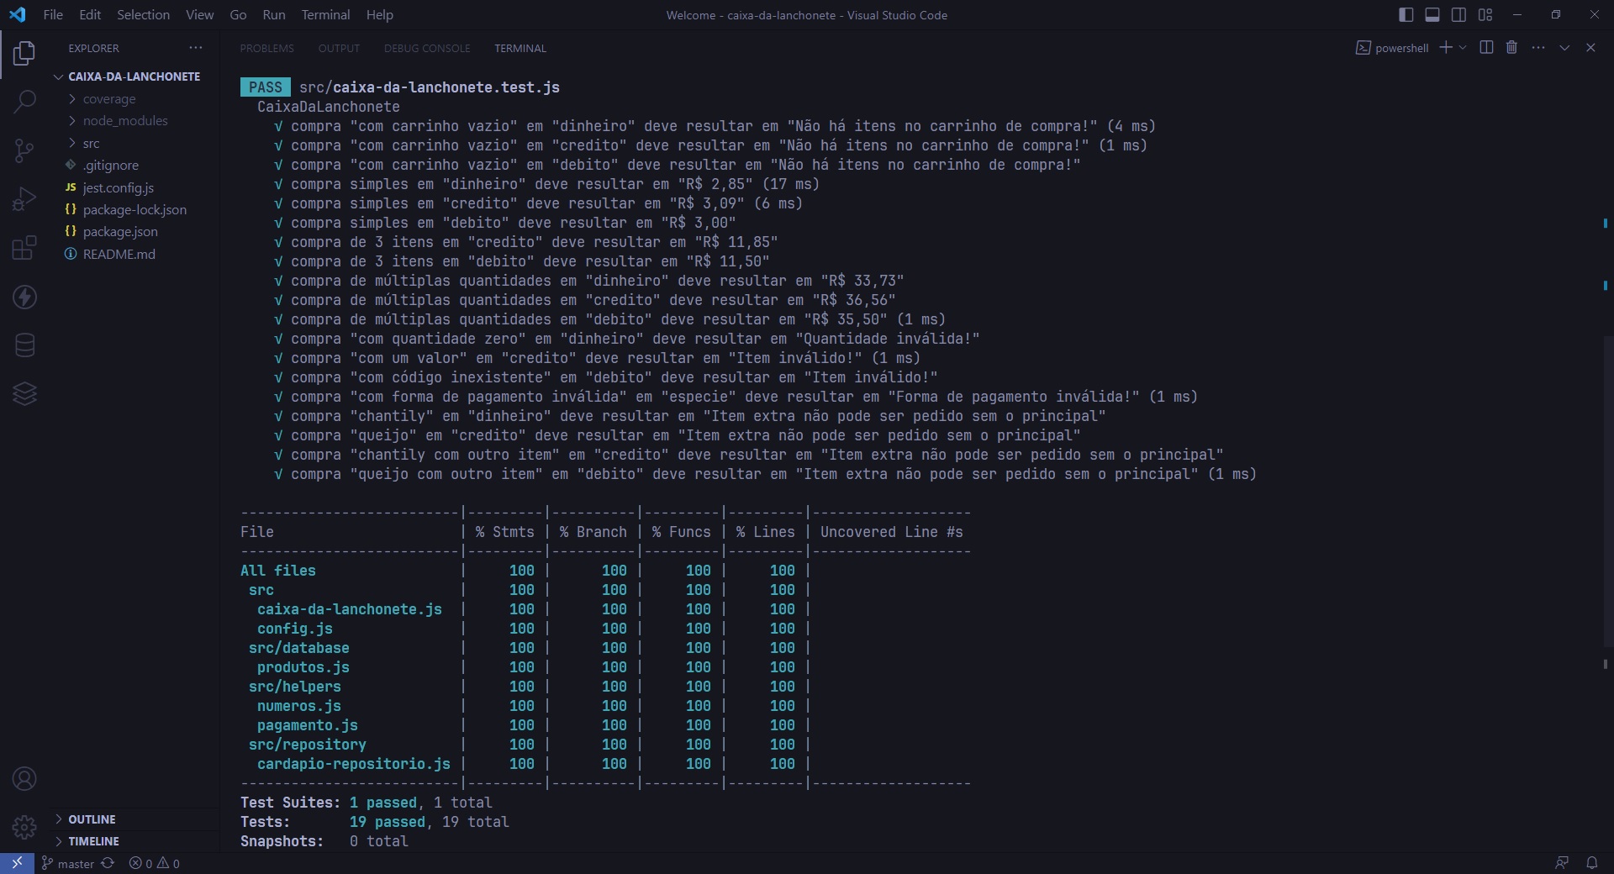Open the Go menu
Viewport: 1614px width, 874px height.
click(x=238, y=15)
